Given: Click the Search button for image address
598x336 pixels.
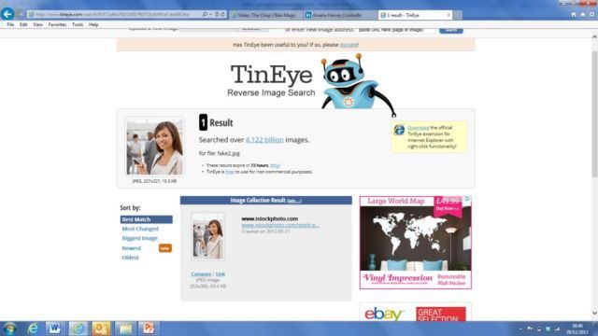Looking at the screenshot, I should (450, 30).
